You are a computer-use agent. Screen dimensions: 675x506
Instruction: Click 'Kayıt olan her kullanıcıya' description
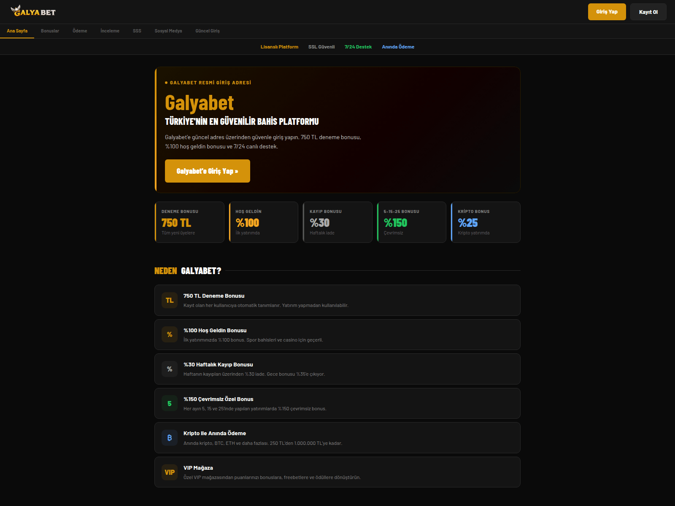pos(266,305)
